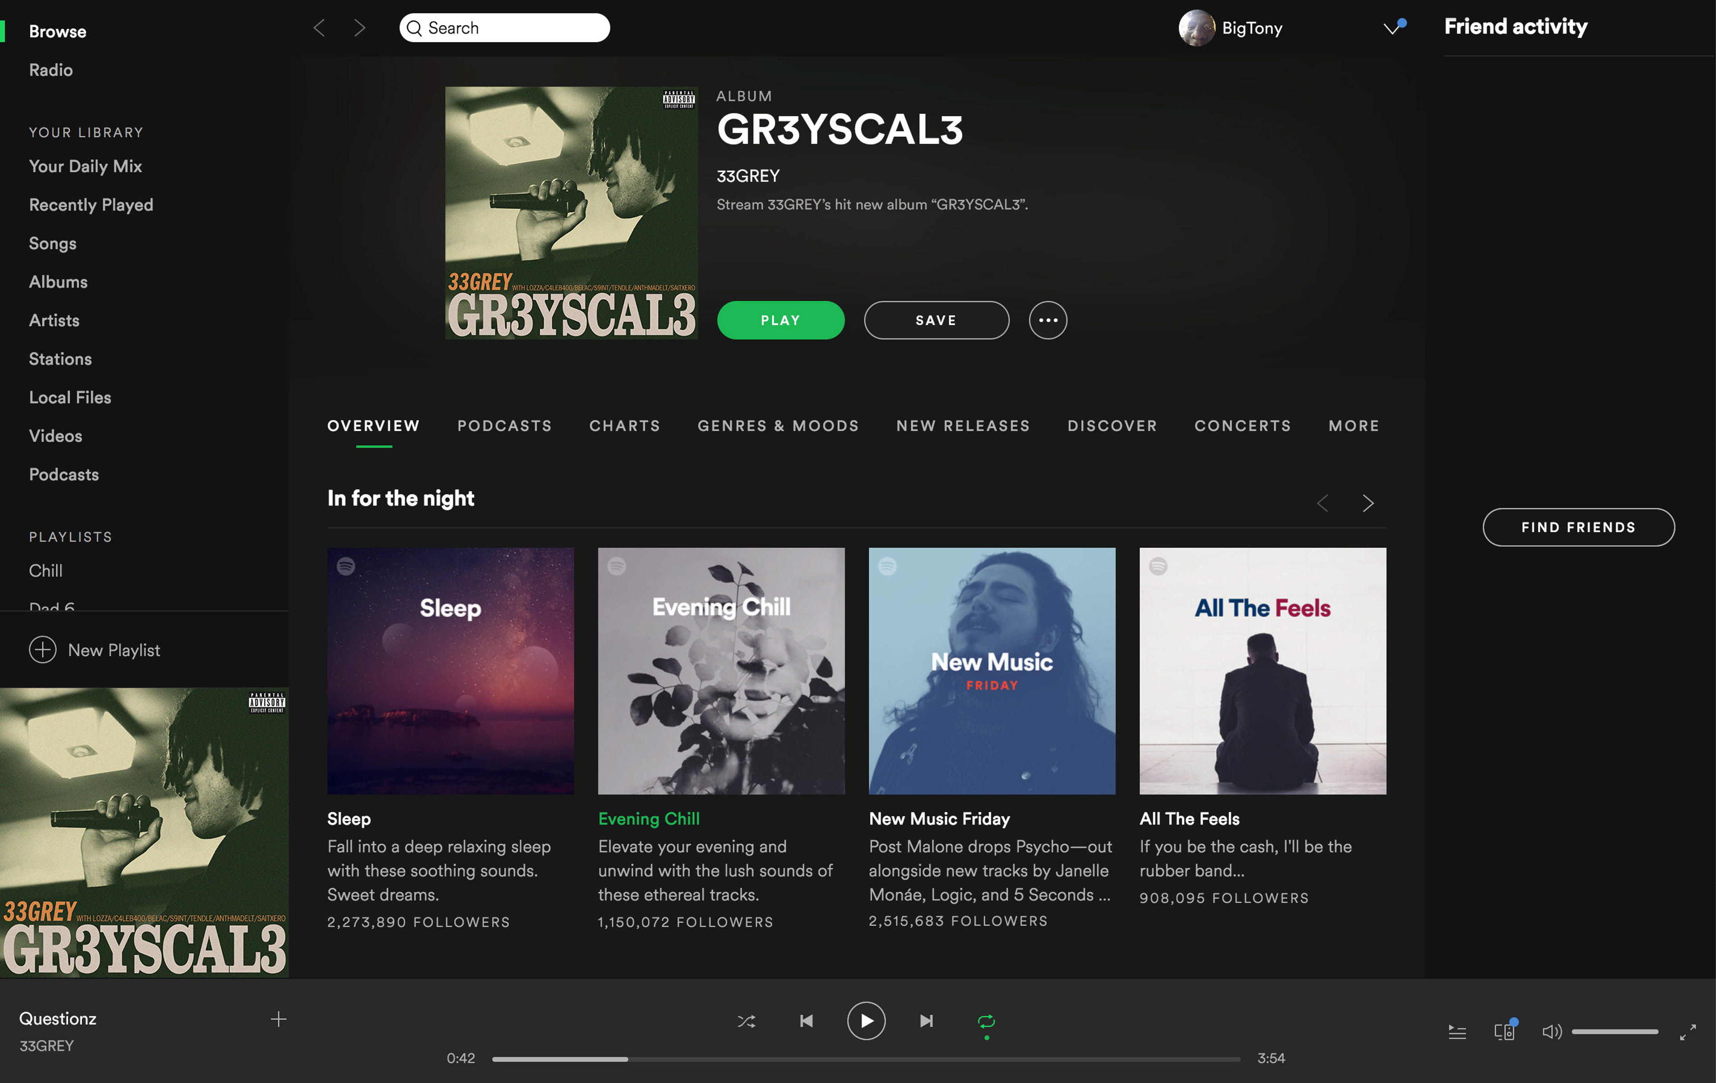The height and width of the screenshot is (1083, 1716).
Task: Open the MORE tab dropdown
Action: 1353,426
